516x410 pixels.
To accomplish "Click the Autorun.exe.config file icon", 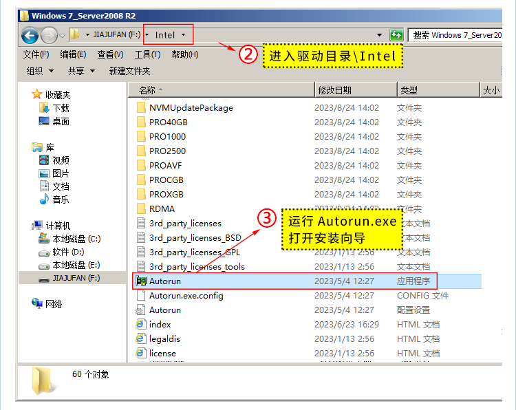I will click(x=141, y=296).
